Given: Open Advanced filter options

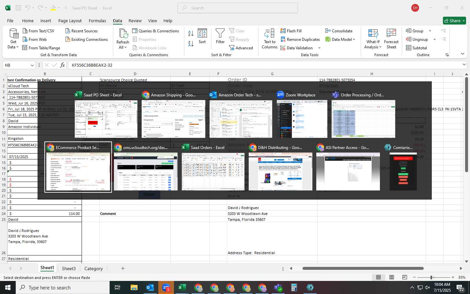Looking at the screenshot, I should click(x=241, y=48).
